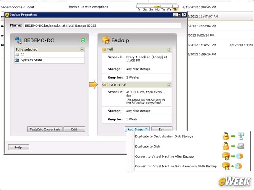This screenshot has width=254, height=190.
Task: Click Edit button in BEDEMO-DC panel
Action: point(74,129)
